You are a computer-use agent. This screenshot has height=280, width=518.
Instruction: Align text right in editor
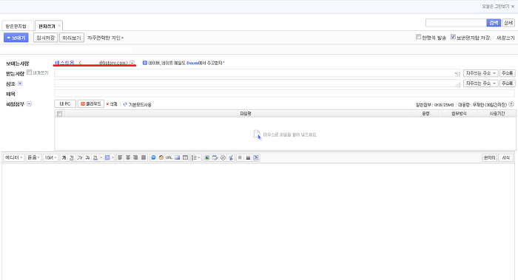(135, 158)
